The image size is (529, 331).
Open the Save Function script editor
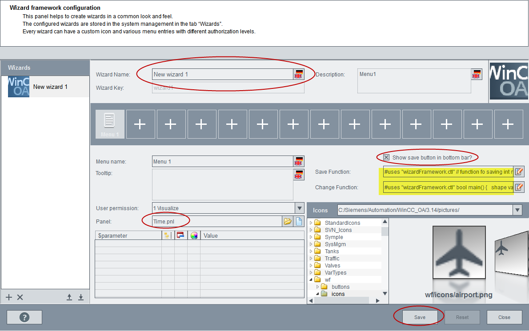[x=519, y=172]
